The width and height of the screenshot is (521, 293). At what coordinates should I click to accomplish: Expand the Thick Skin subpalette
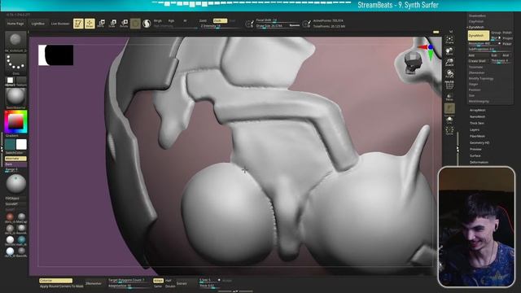[477, 123]
